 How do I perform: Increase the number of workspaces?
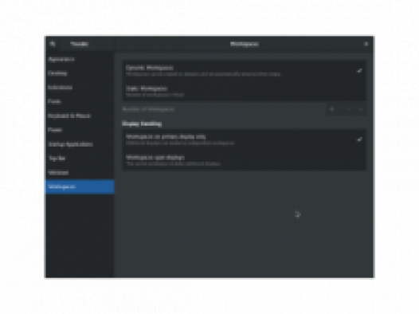click(360, 109)
